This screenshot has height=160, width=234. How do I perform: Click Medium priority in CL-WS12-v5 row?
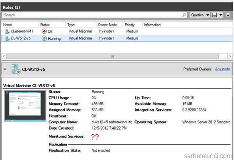(132, 38)
